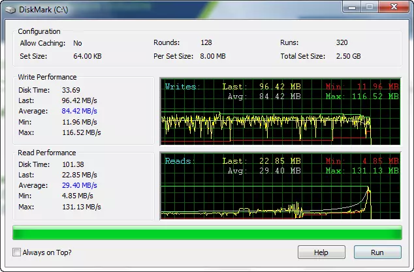The height and width of the screenshot is (272, 414).
Task: Click the Configuration group label
Action: (39, 31)
